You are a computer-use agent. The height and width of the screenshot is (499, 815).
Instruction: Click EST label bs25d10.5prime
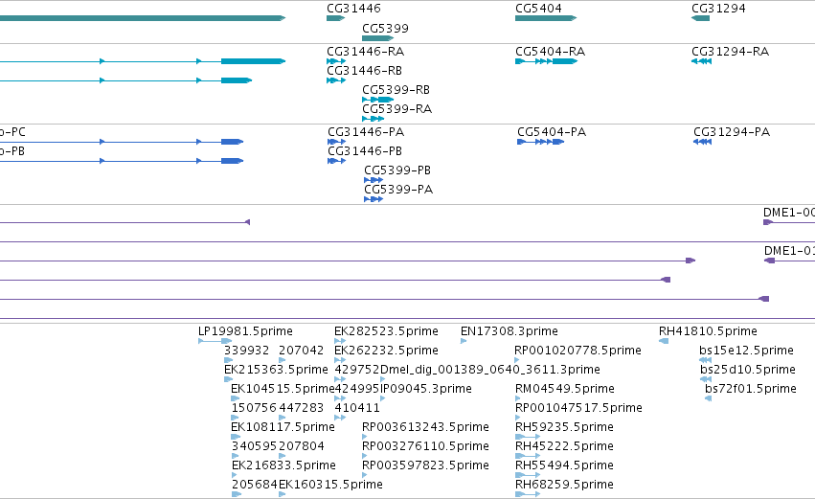point(747,370)
